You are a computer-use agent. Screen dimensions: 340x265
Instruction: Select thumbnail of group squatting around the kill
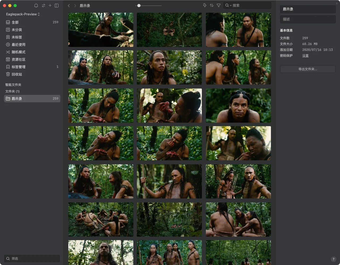coord(101,220)
